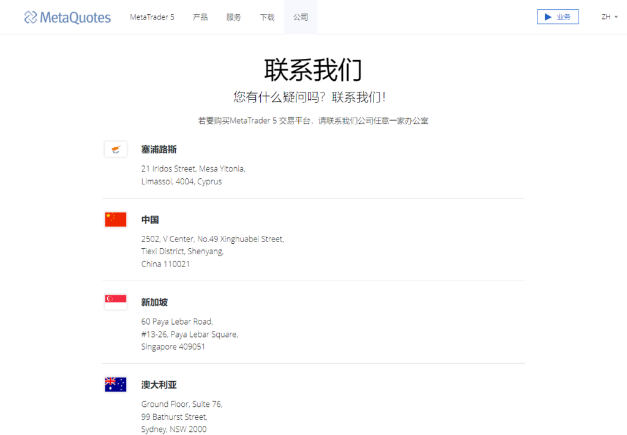The height and width of the screenshot is (435, 627).
Task: Open the 公司 menu
Action: click(x=301, y=17)
